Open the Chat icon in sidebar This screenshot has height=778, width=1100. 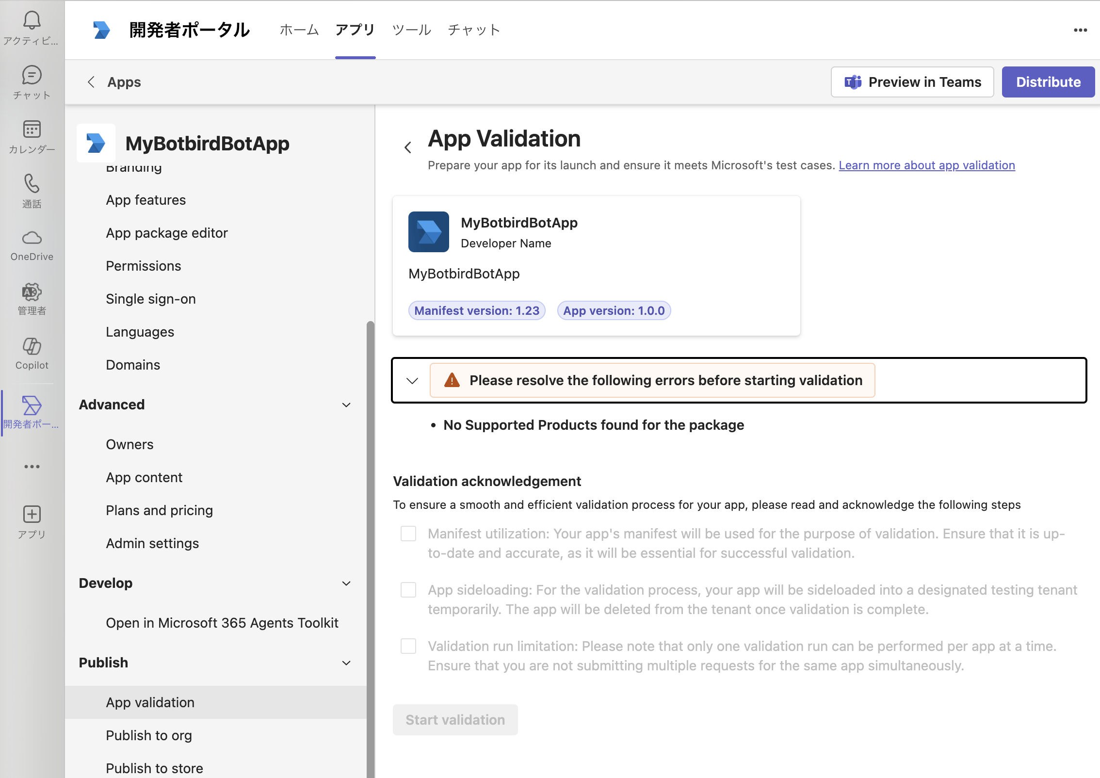pos(32,76)
